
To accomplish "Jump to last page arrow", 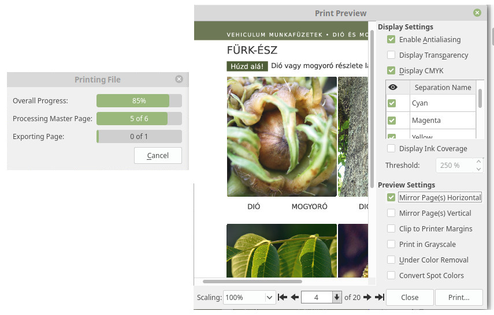I will (379, 297).
